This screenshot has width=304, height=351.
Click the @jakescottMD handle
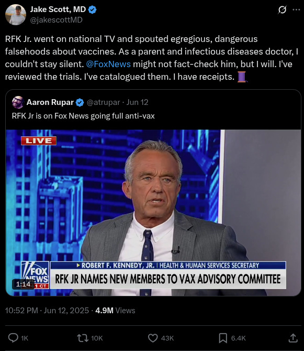click(56, 20)
